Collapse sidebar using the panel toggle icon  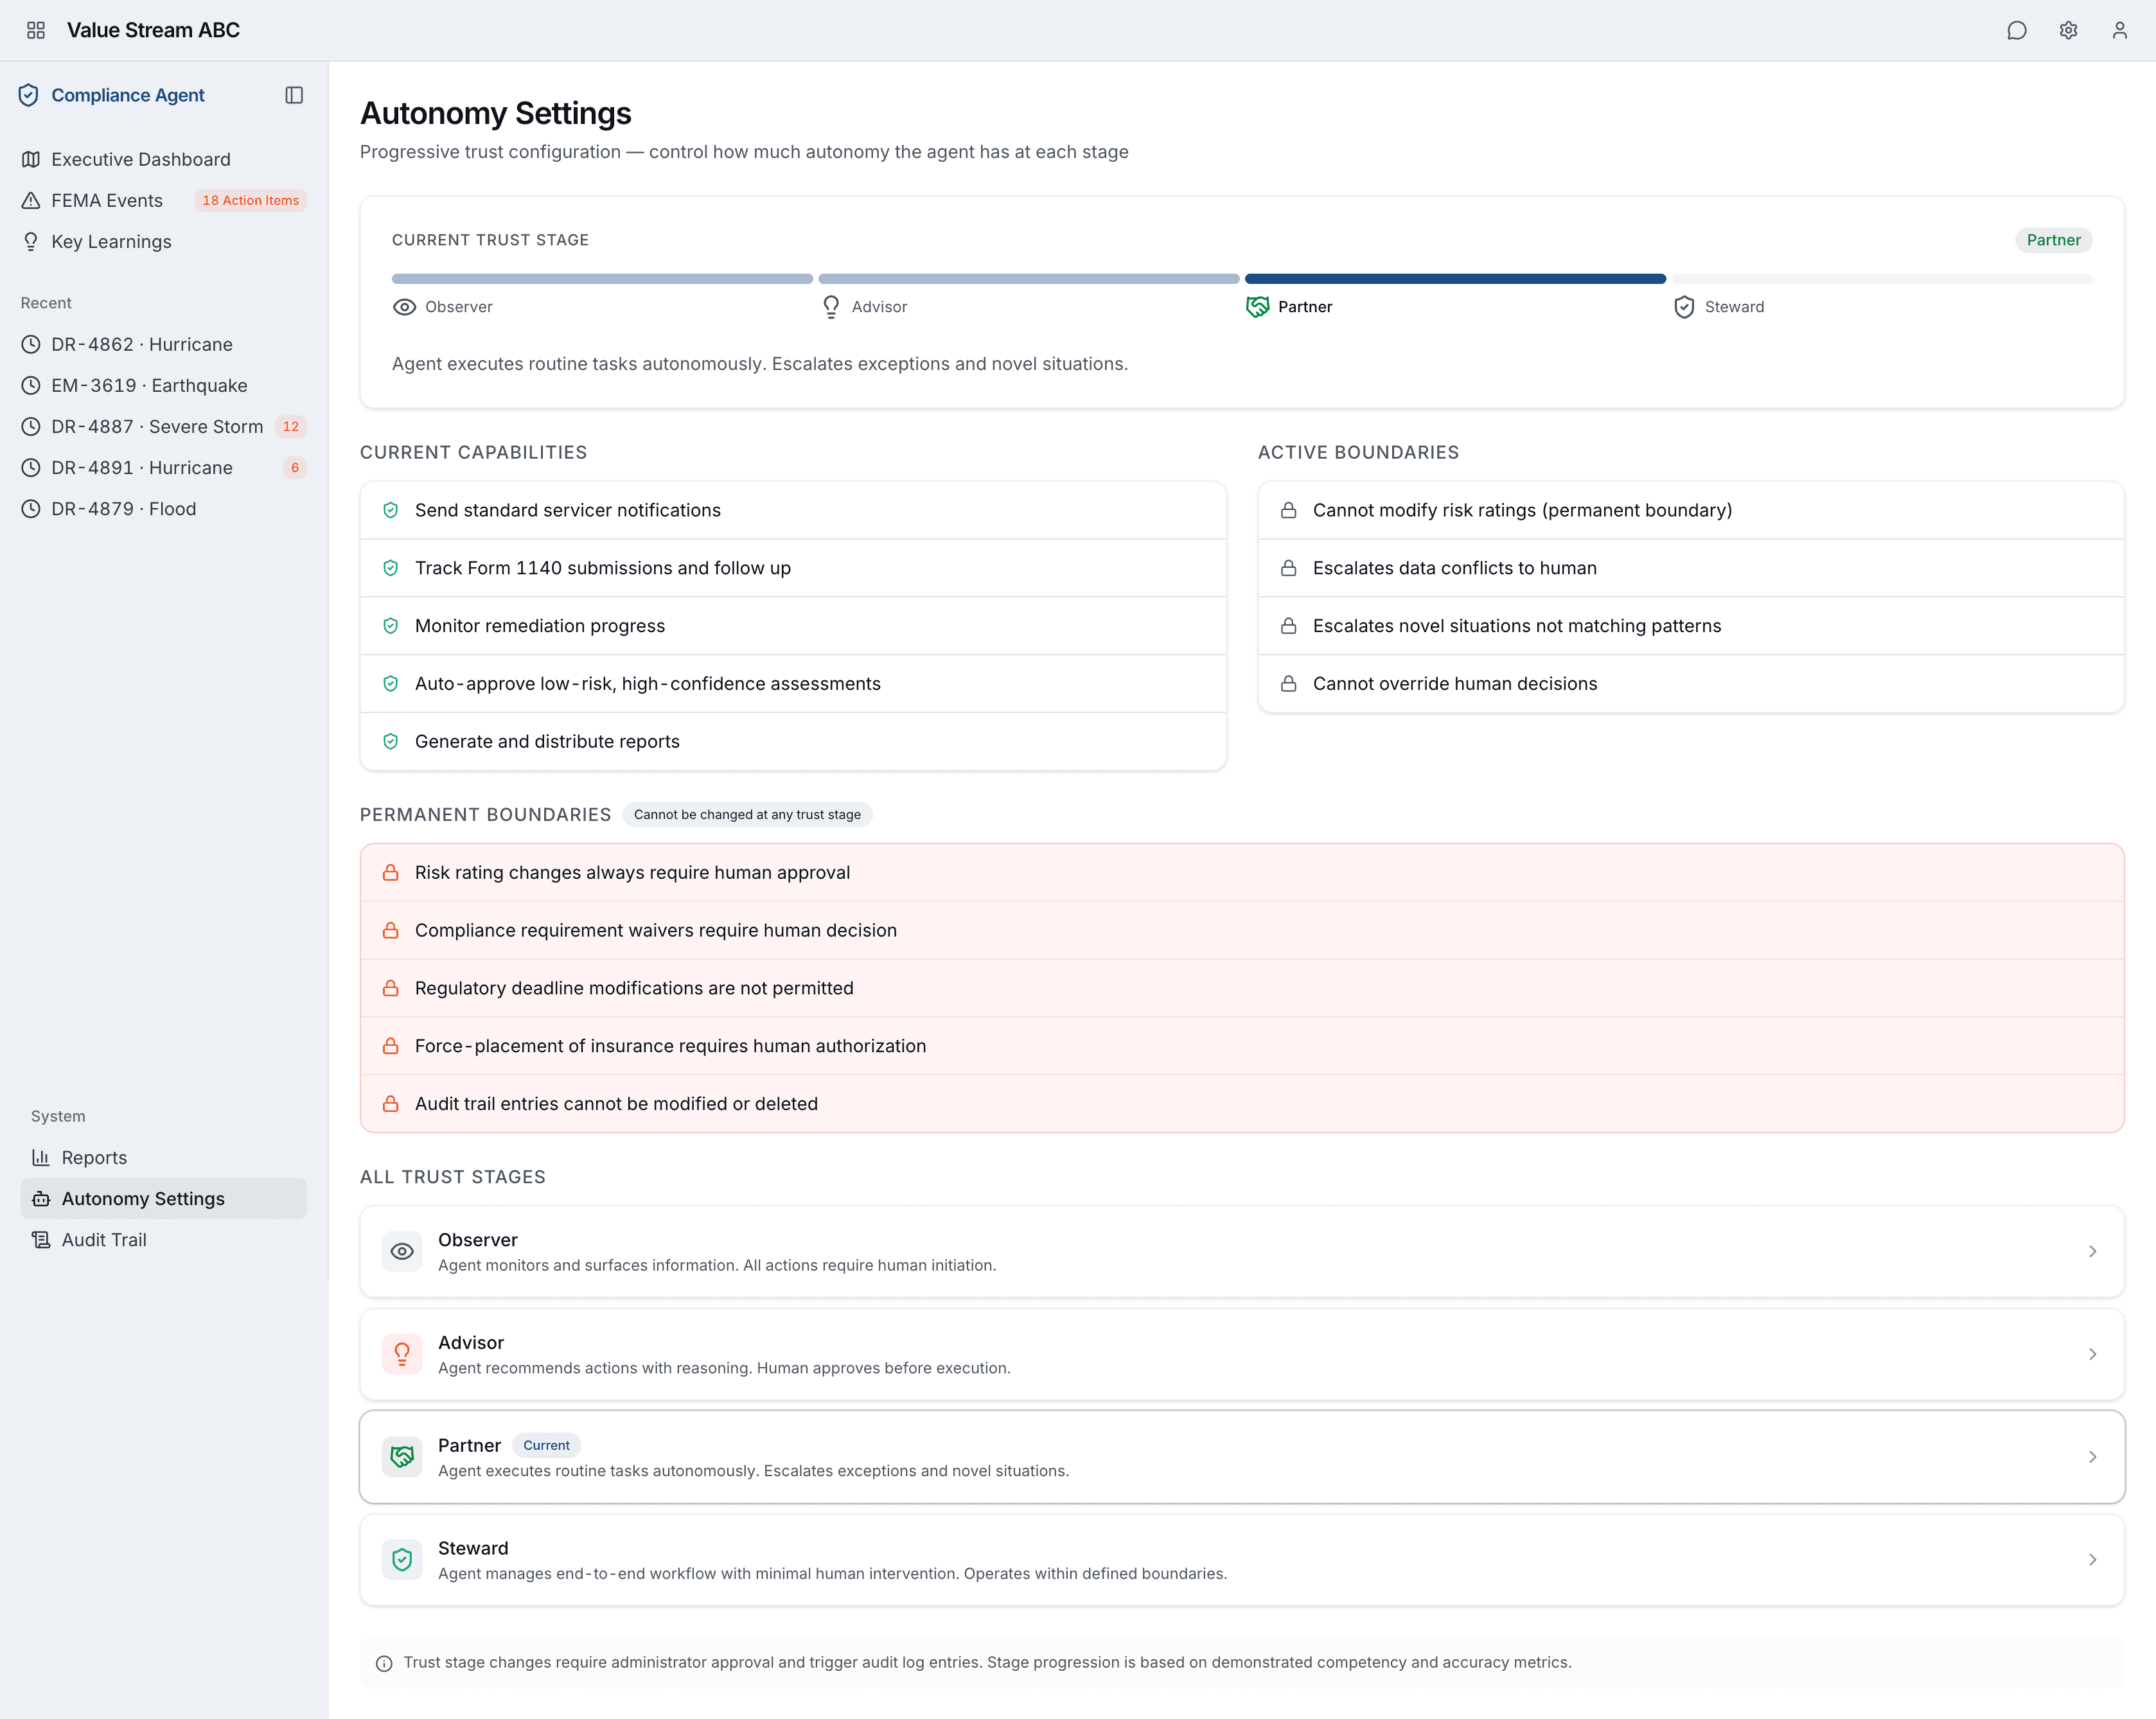tap(294, 95)
